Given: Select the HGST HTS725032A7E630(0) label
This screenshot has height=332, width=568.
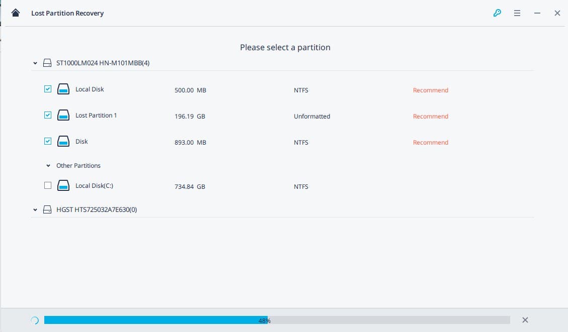Looking at the screenshot, I should 97,210.
